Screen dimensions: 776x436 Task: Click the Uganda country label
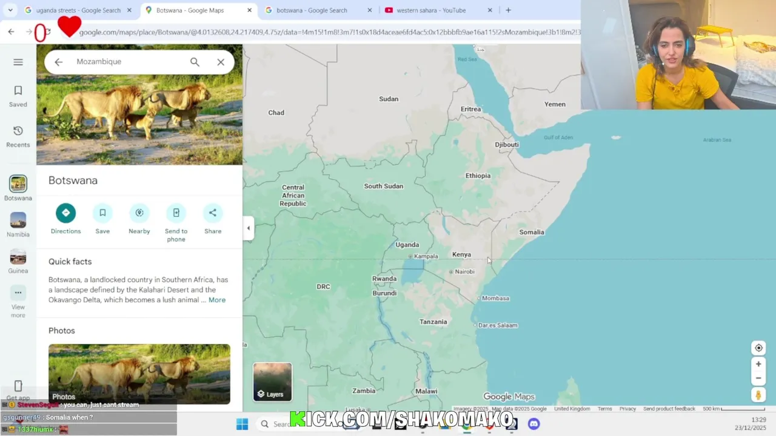pyautogui.click(x=407, y=245)
